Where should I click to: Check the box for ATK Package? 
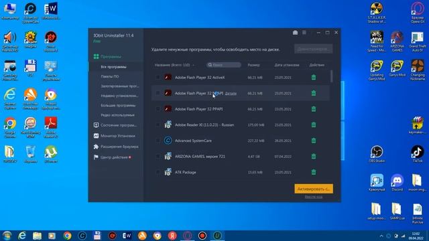pos(158,172)
